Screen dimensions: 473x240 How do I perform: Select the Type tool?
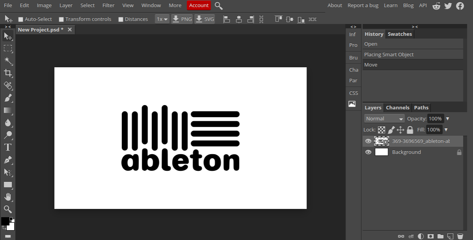[x=8, y=148]
